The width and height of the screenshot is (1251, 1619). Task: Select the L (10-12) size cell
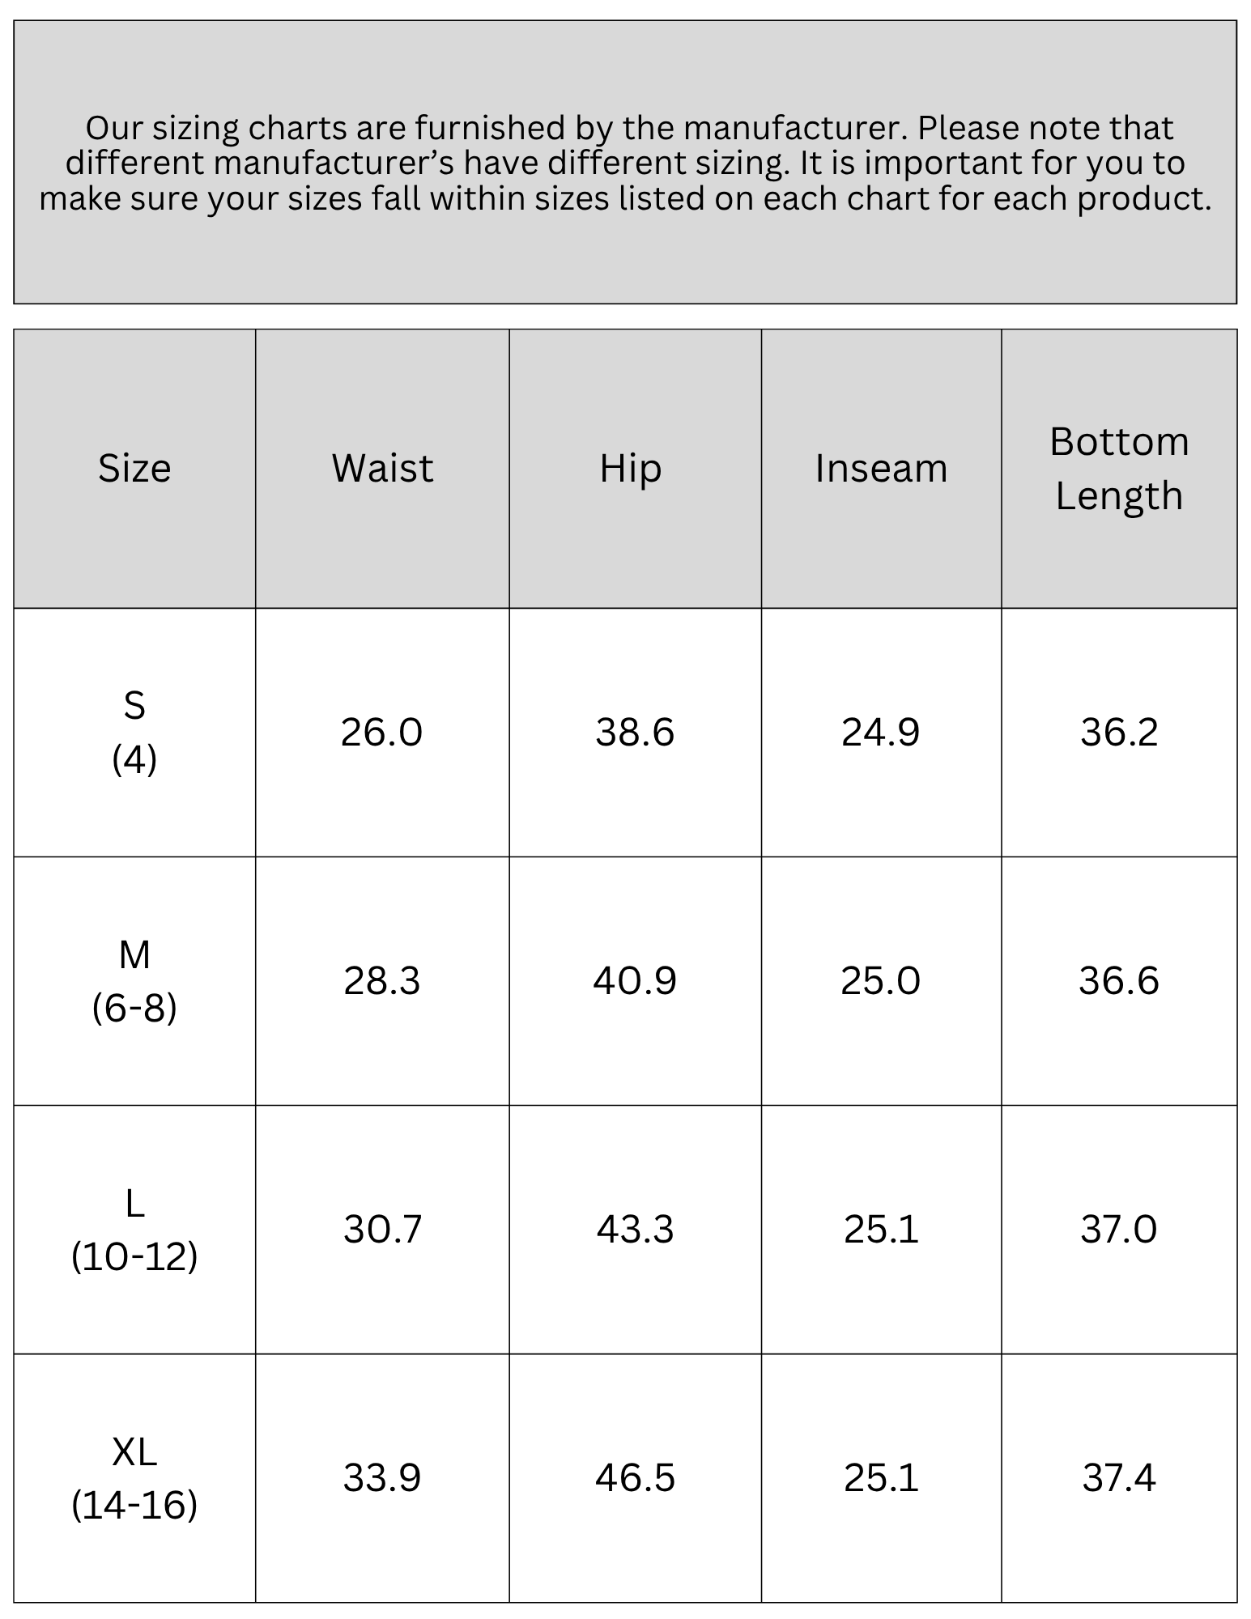134,1229
